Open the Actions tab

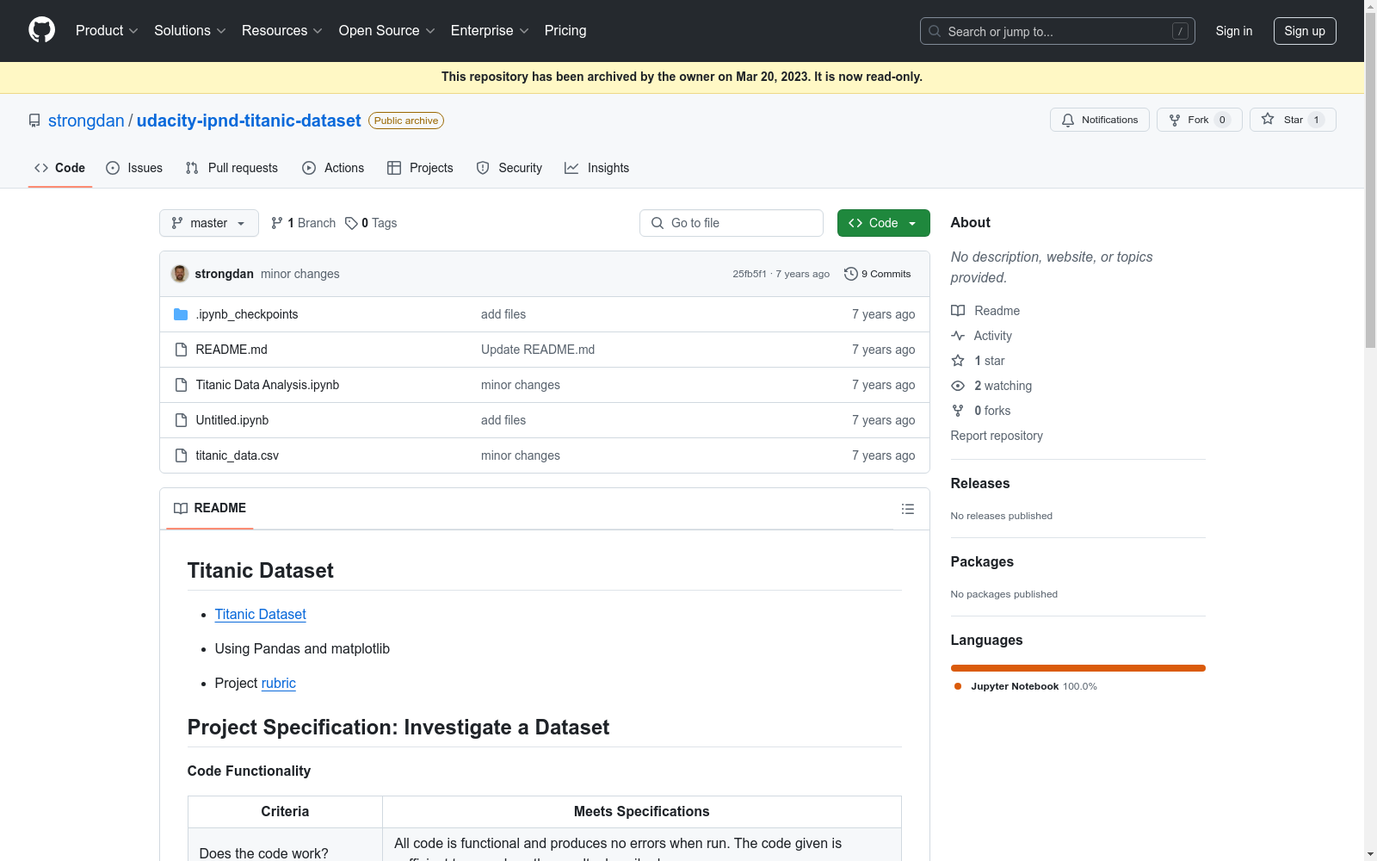[333, 168]
